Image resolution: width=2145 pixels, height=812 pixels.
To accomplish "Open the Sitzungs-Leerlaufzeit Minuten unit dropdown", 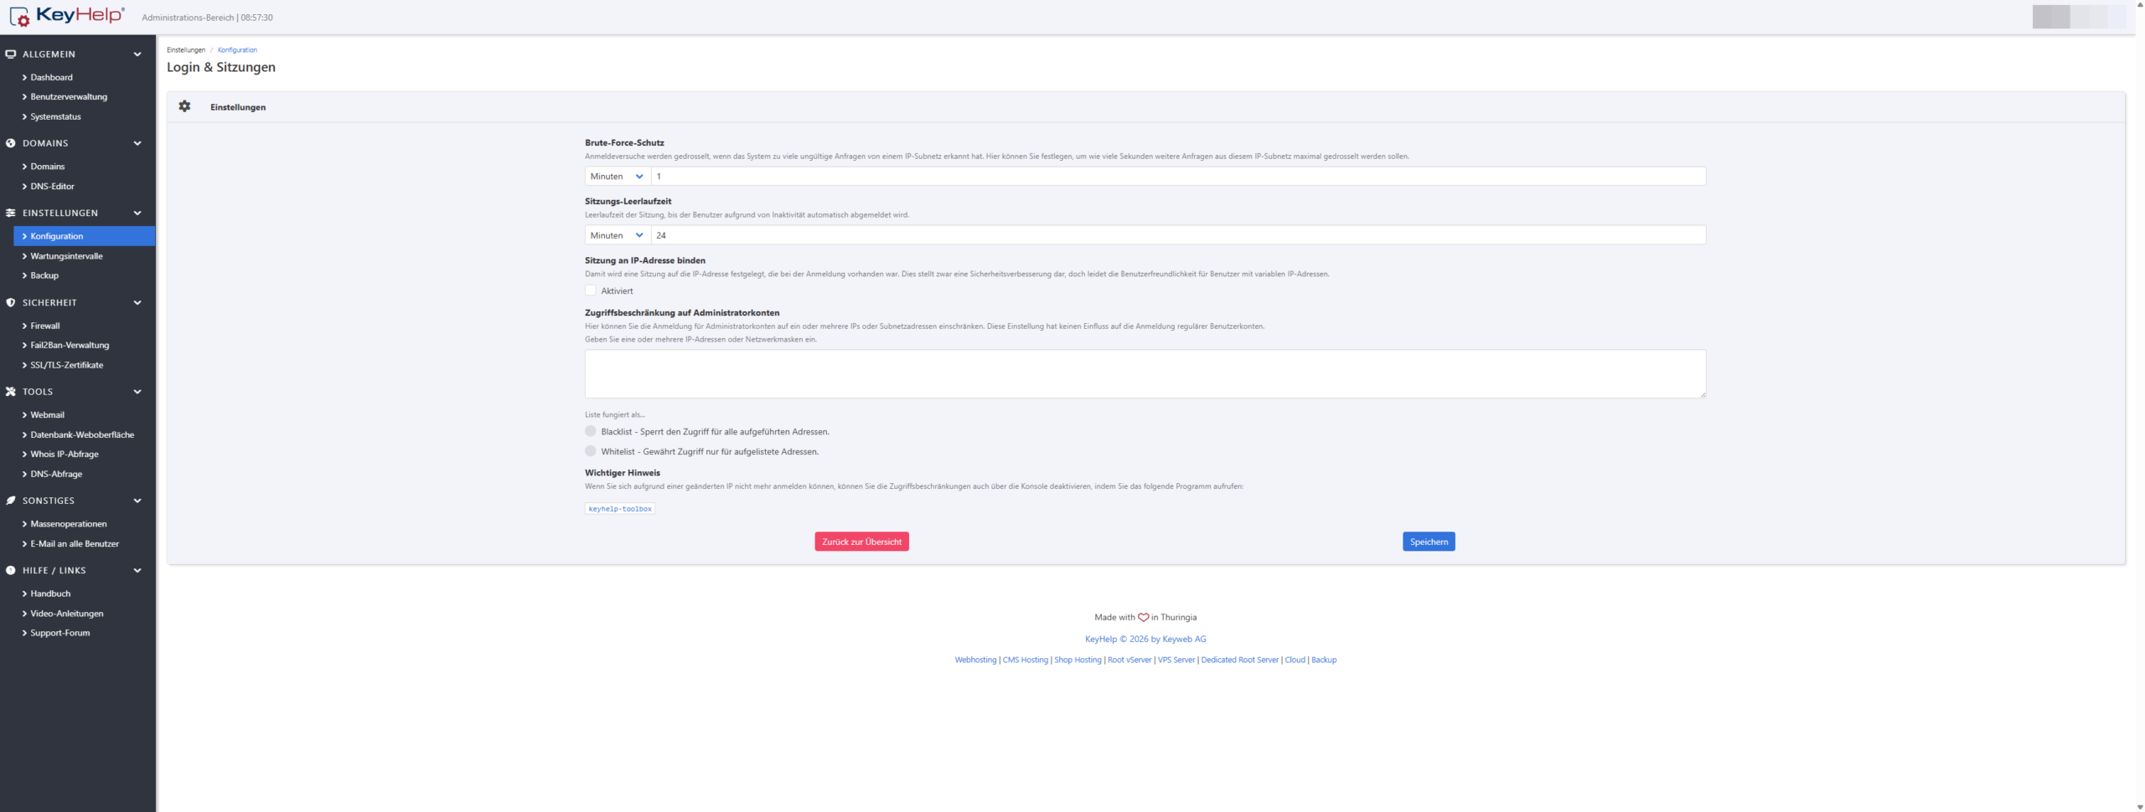I will pos(618,235).
